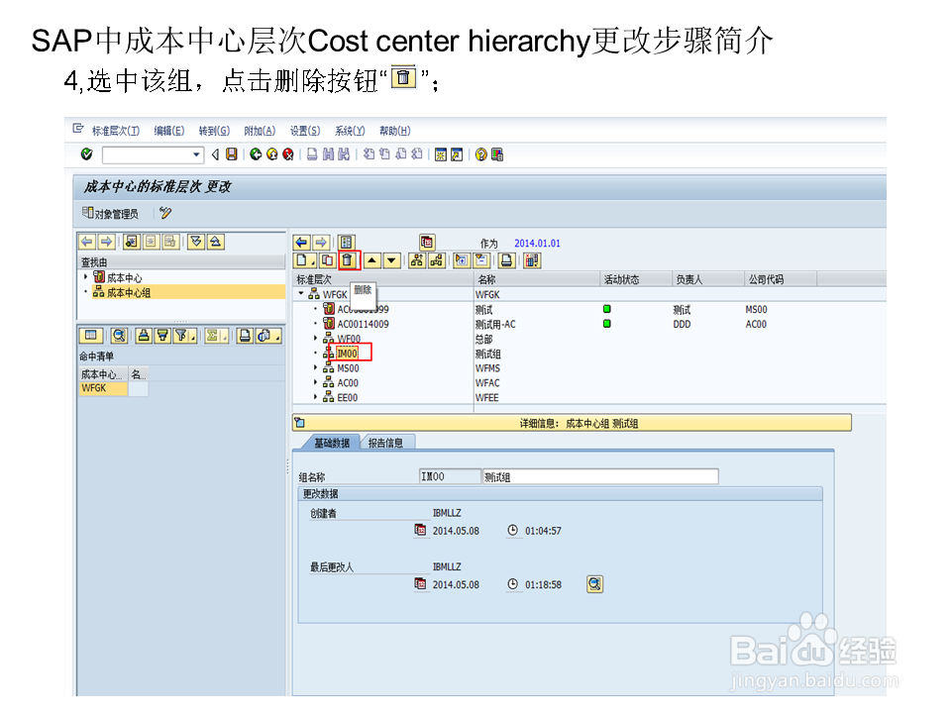
Task: Click the column configuration icon
Action: (x=532, y=260)
